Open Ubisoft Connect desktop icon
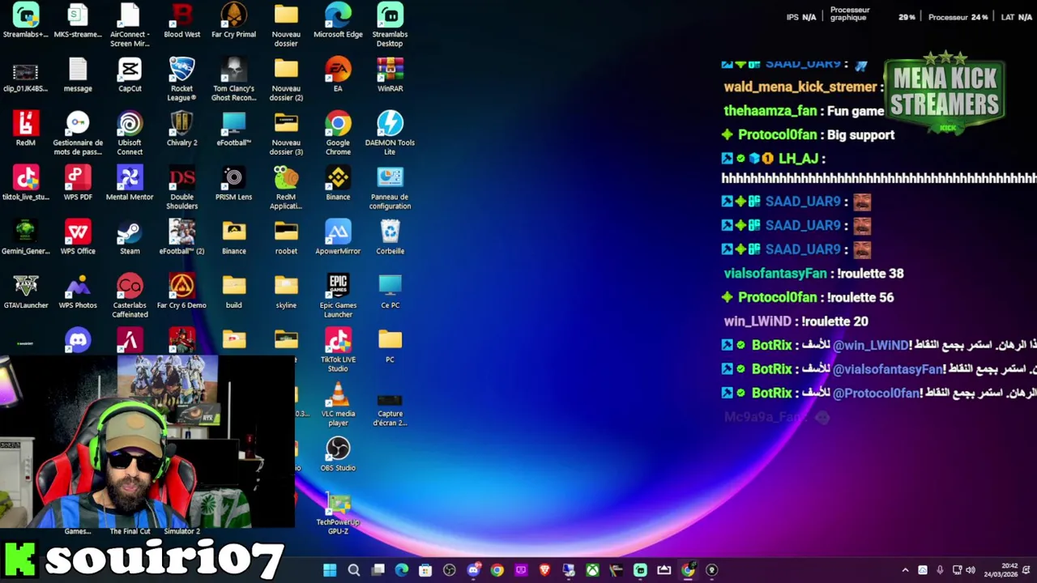This screenshot has height=583, width=1037. click(130, 134)
